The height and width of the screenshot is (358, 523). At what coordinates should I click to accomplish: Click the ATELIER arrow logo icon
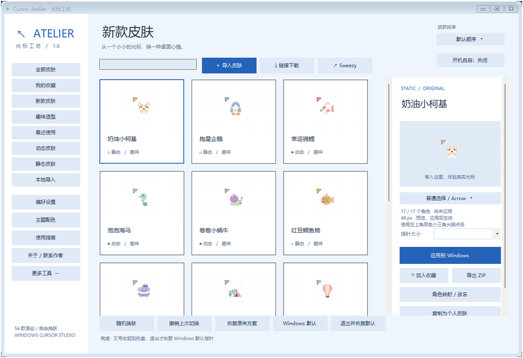click(21, 33)
